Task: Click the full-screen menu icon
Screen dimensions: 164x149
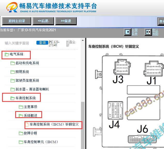Action: (128, 32)
